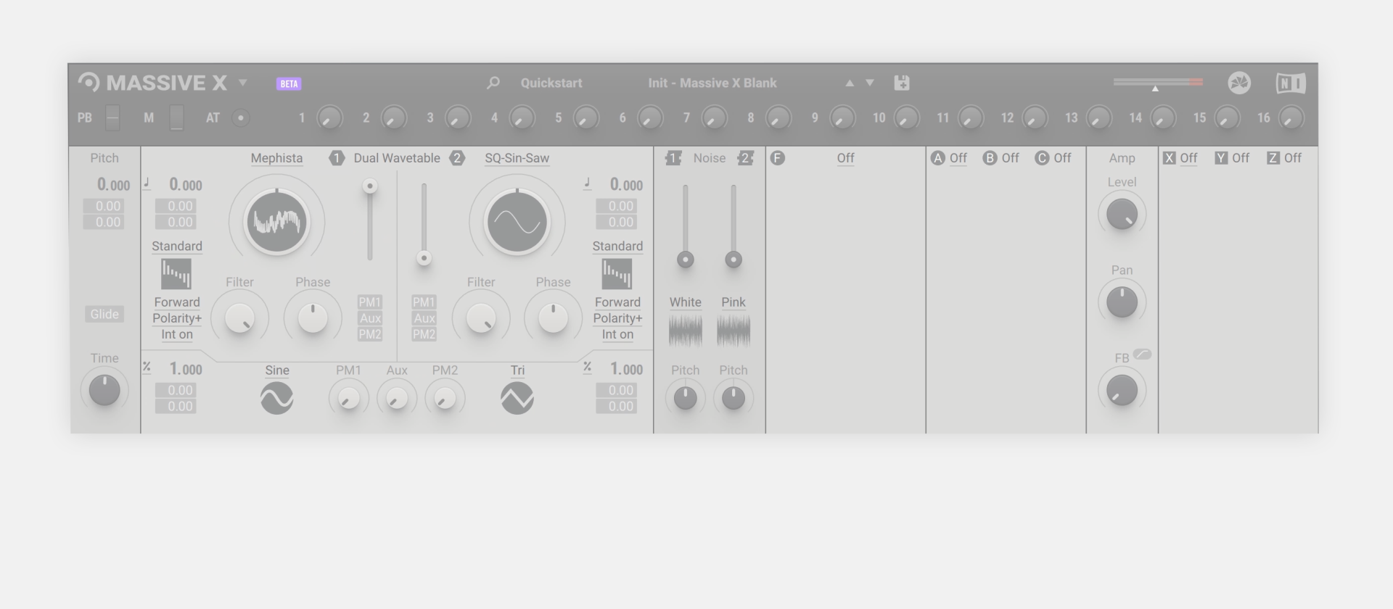Click oscillator 1 level slider handle
This screenshot has width=1393, height=609.
click(370, 186)
